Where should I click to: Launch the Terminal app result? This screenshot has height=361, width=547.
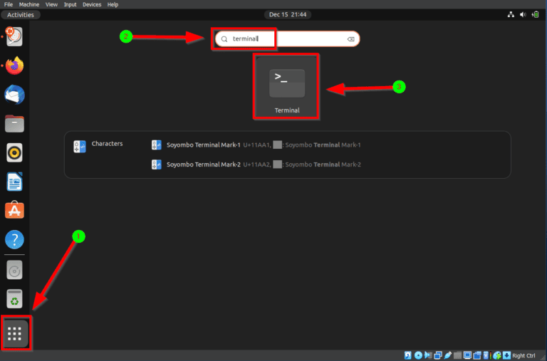pyautogui.click(x=287, y=87)
